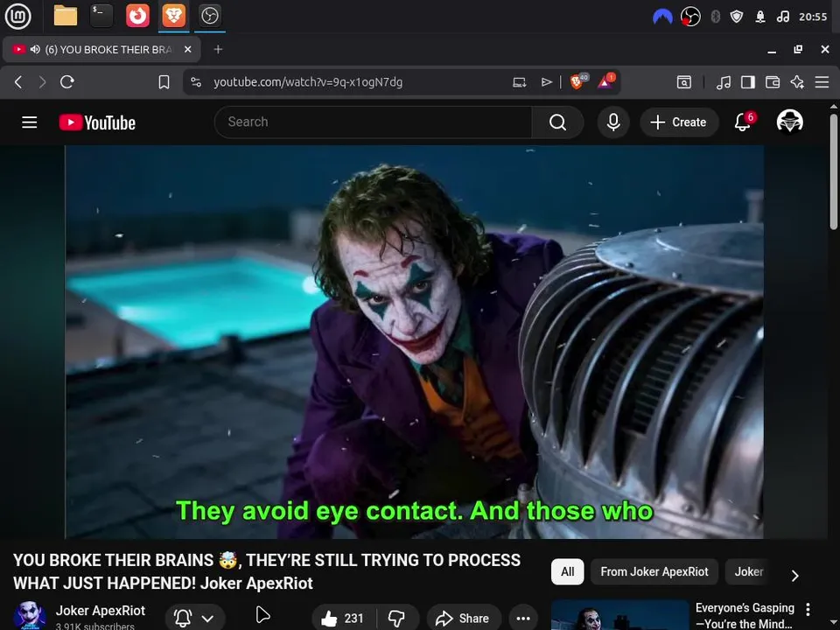Click the OBS recording tray icon

coord(690,17)
